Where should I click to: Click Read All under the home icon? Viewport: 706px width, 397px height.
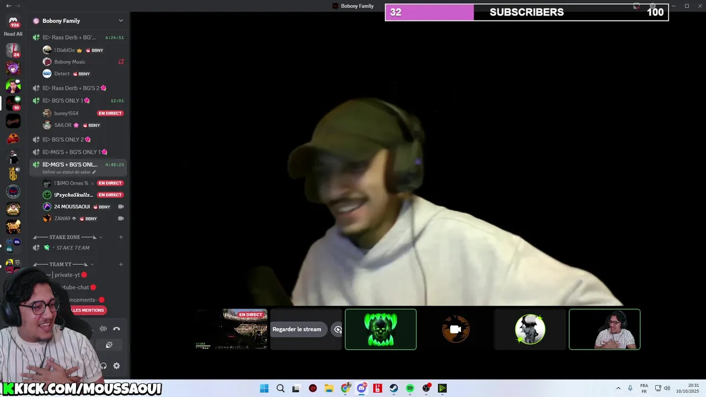pos(13,34)
